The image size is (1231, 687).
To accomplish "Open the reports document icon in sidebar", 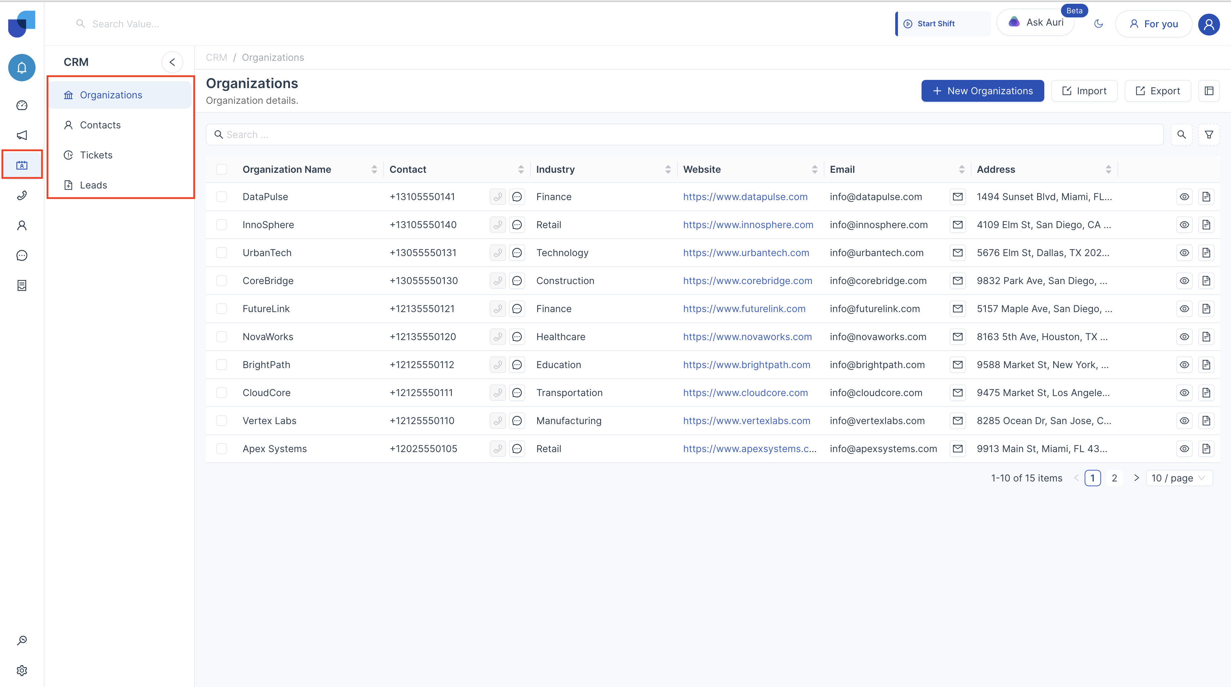I will pyautogui.click(x=22, y=285).
